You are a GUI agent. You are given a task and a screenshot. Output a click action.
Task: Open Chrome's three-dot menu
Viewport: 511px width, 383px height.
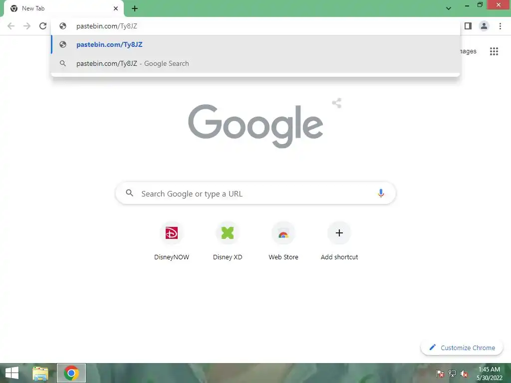point(500,26)
